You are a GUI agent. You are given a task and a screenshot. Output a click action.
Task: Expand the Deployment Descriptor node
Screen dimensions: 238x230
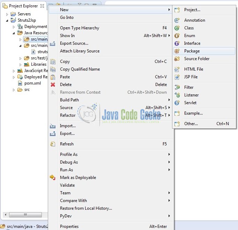point(14,27)
